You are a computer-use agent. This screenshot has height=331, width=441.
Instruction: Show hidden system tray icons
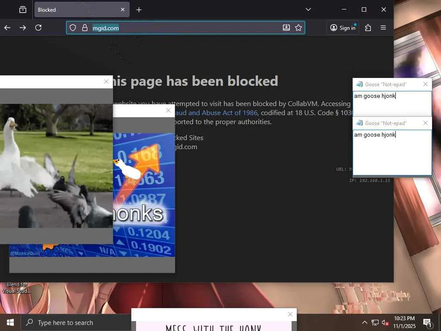(364, 322)
